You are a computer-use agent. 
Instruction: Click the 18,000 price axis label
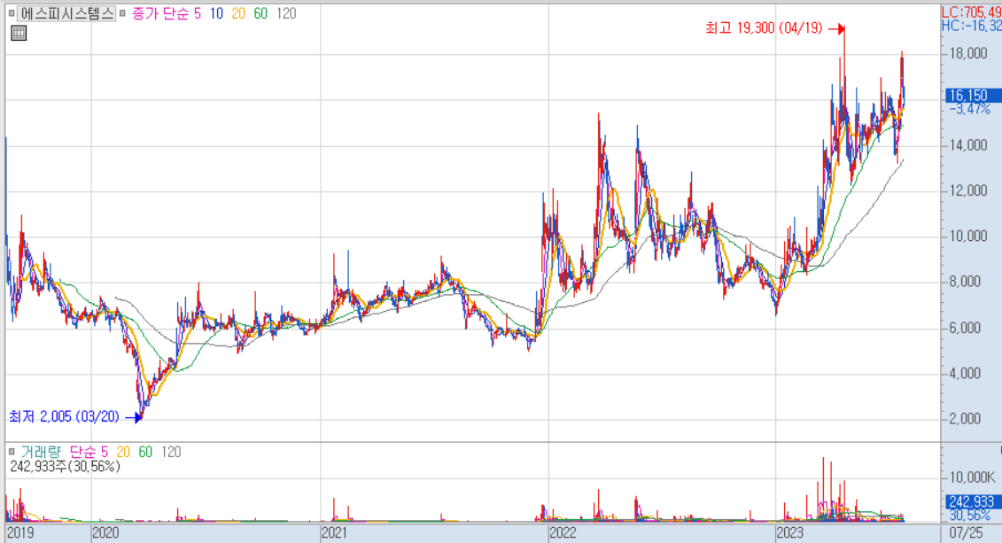tap(968, 53)
